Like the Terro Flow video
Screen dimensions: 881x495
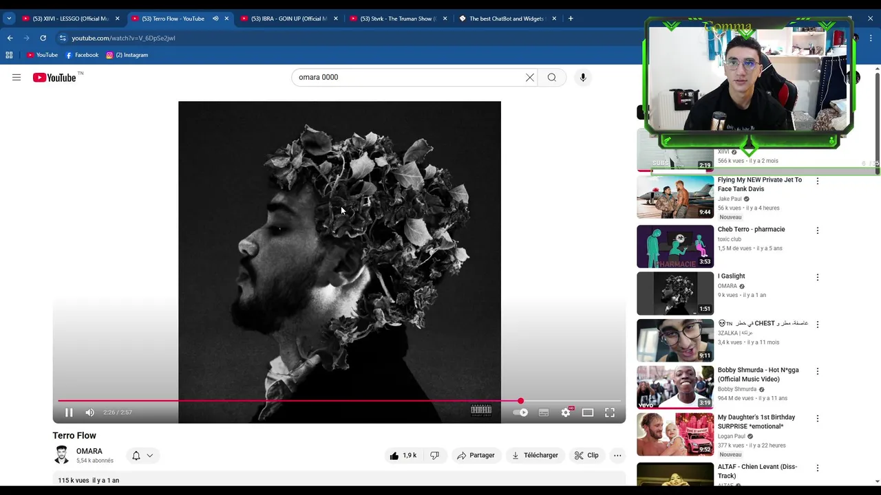(x=403, y=455)
